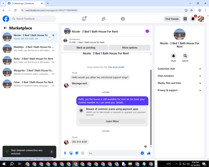Open Windows taskbar search
The image size is (209, 167).
(x=12, y=164)
